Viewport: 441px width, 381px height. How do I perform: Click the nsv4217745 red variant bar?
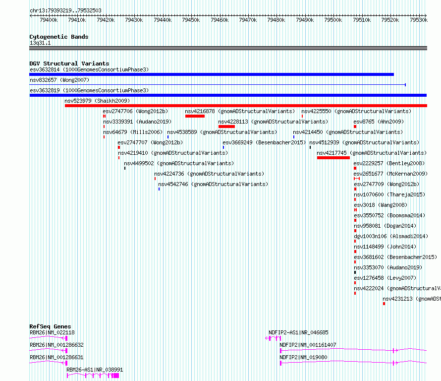coord(333,158)
